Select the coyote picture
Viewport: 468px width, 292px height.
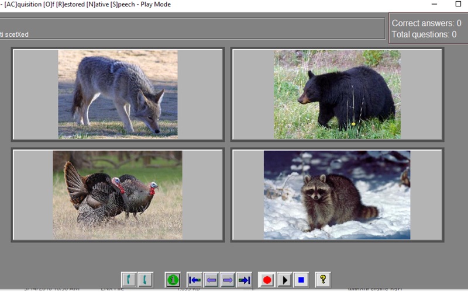tap(118, 94)
